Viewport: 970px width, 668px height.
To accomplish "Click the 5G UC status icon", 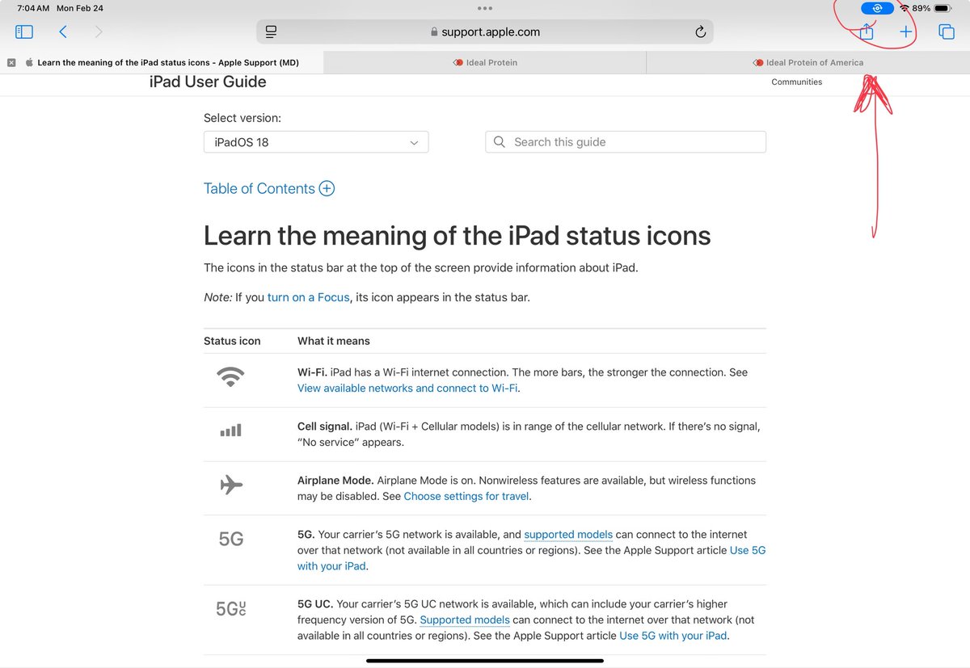I will [230, 609].
